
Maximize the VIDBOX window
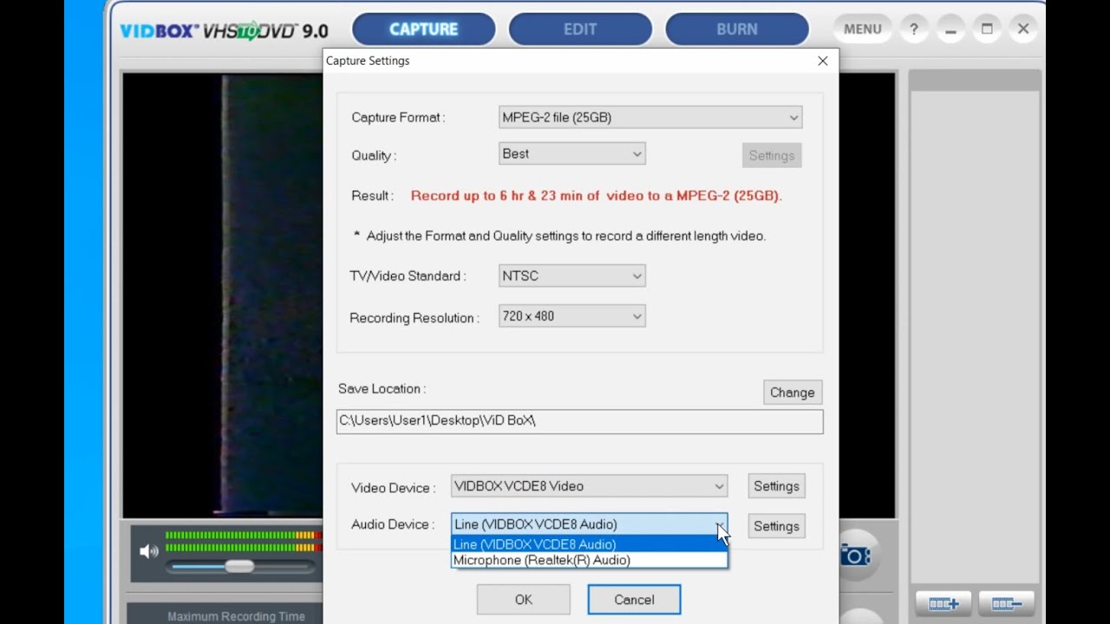coord(987,29)
